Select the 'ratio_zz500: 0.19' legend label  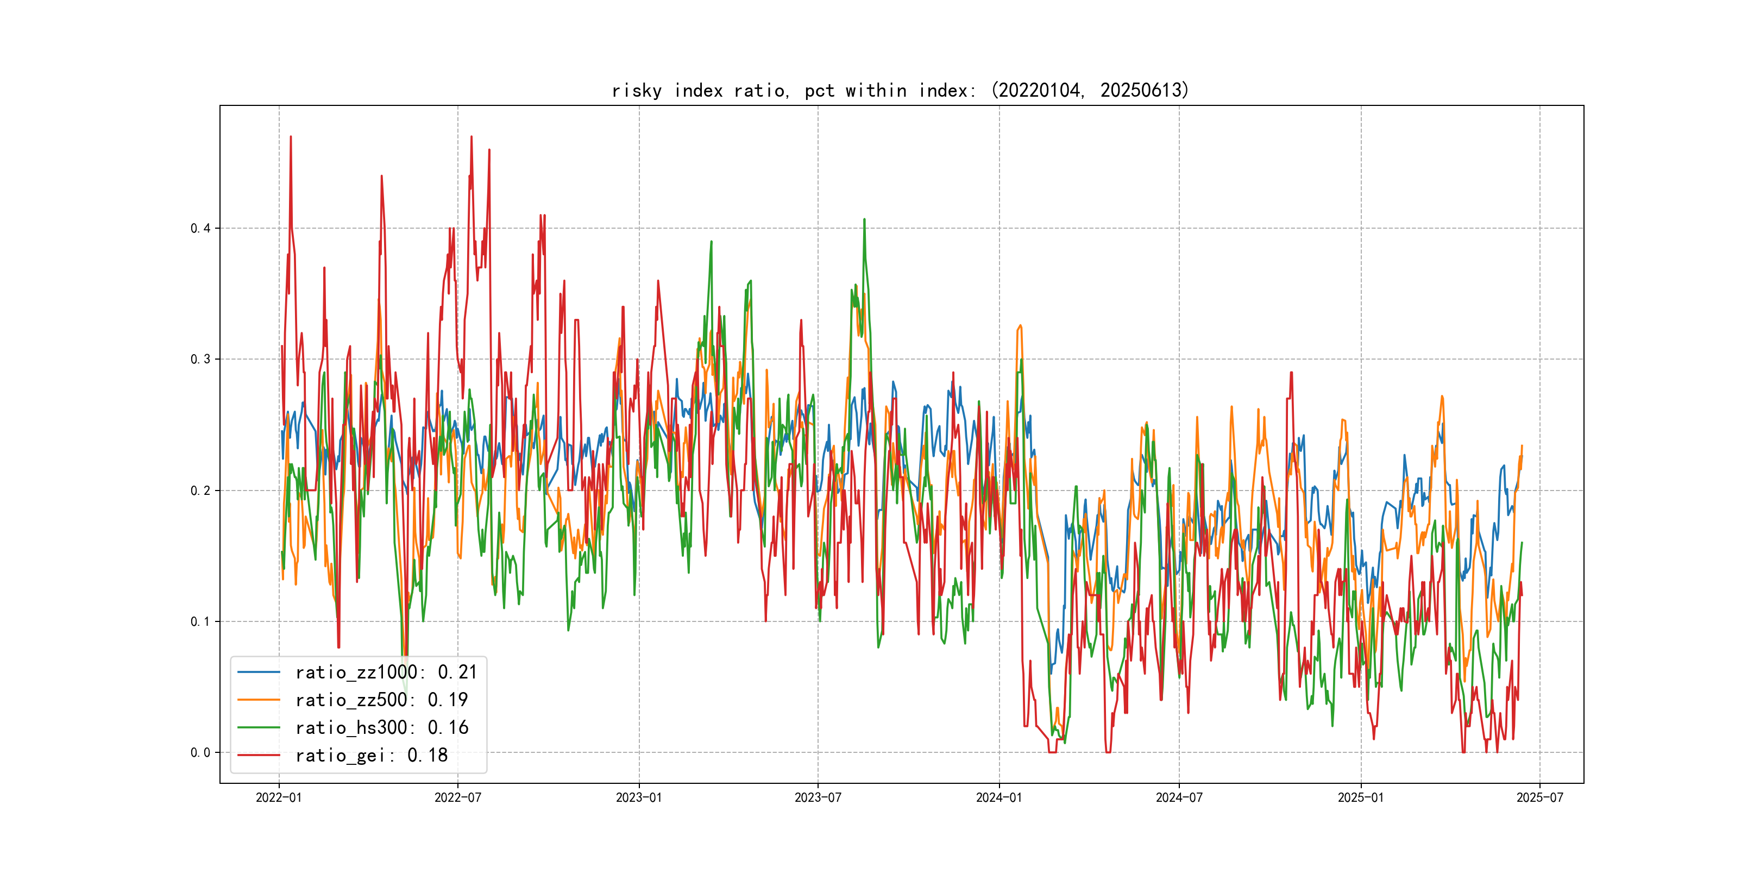tap(381, 700)
